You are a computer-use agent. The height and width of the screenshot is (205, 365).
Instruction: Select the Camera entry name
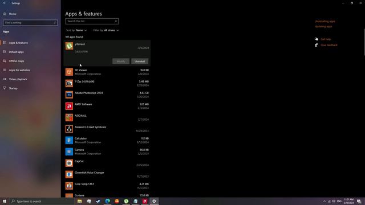point(79,150)
